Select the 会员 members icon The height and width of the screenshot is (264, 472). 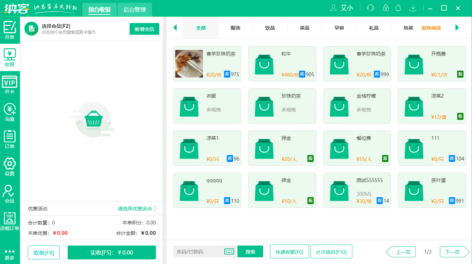click(10, 194)
